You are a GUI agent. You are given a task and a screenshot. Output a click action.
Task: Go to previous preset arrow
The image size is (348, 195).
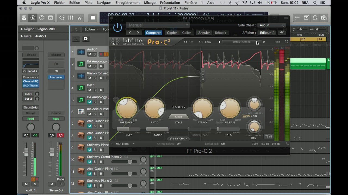[x=130, y=33]
